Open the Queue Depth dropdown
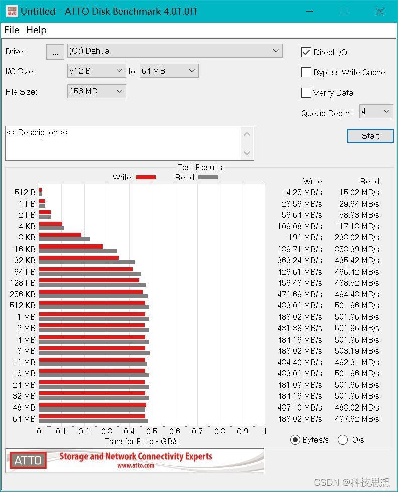The height and width of the screenshot is (492, 398). [x=375, y=111]
